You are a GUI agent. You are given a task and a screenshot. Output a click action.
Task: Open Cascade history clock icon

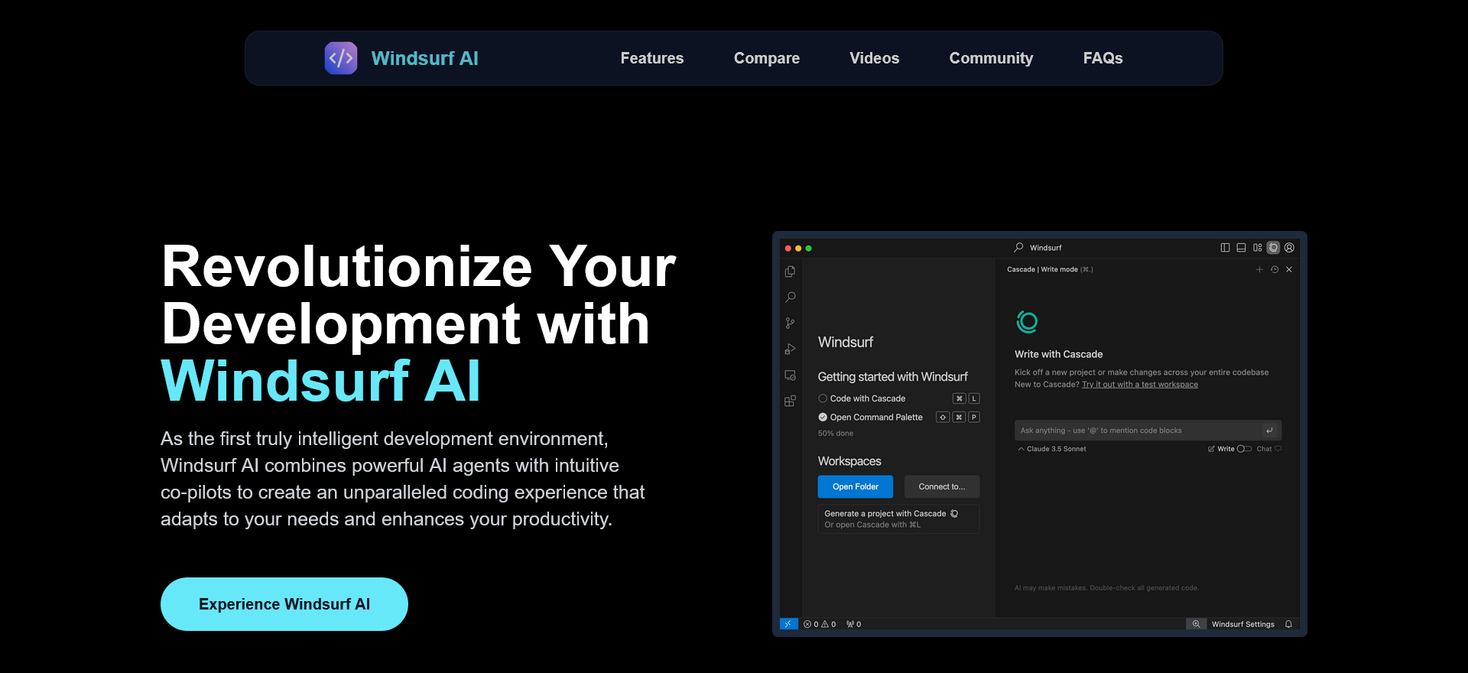click(1275, 269)
